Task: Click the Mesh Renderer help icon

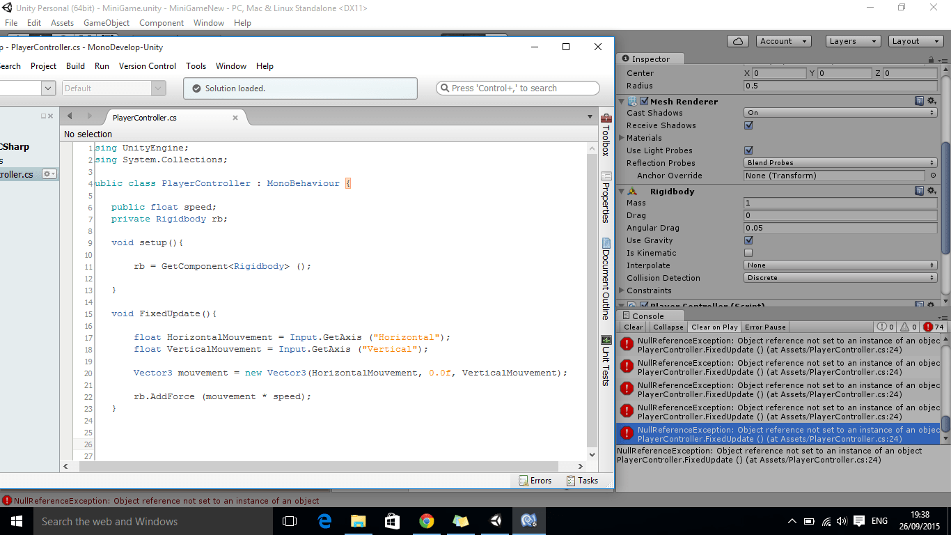Action: (x=919, y=100)
